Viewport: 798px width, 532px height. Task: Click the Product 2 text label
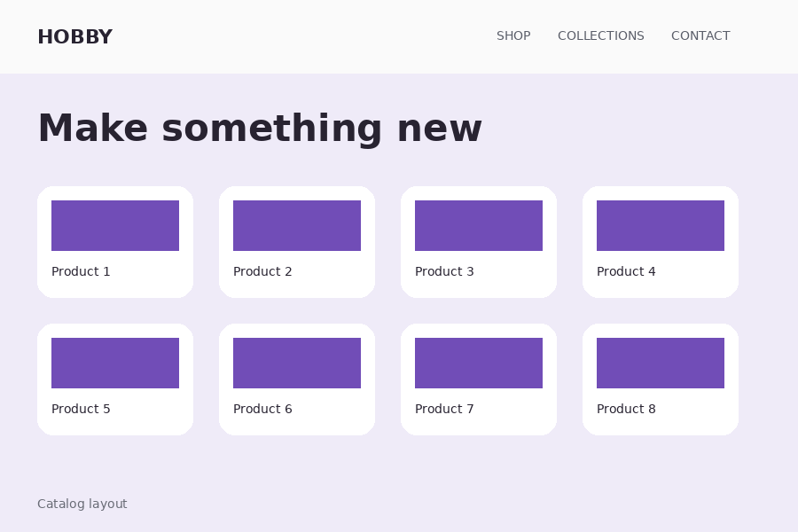(x=262, y=271)
